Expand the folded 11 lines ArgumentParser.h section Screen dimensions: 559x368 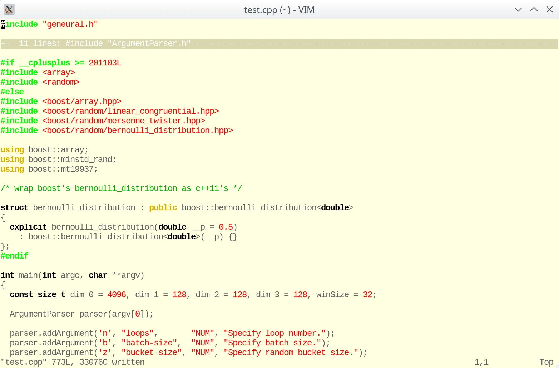pos(279,44)
